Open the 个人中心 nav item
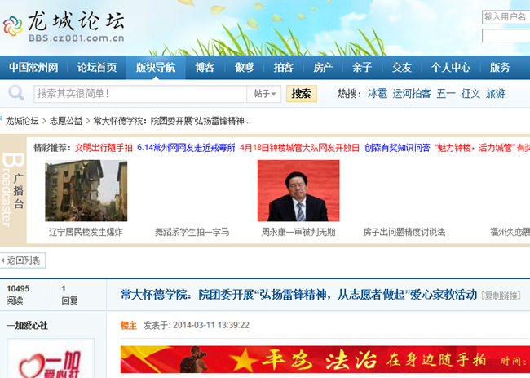This screenshot has width=530, height=378. [x=451, y=67]
